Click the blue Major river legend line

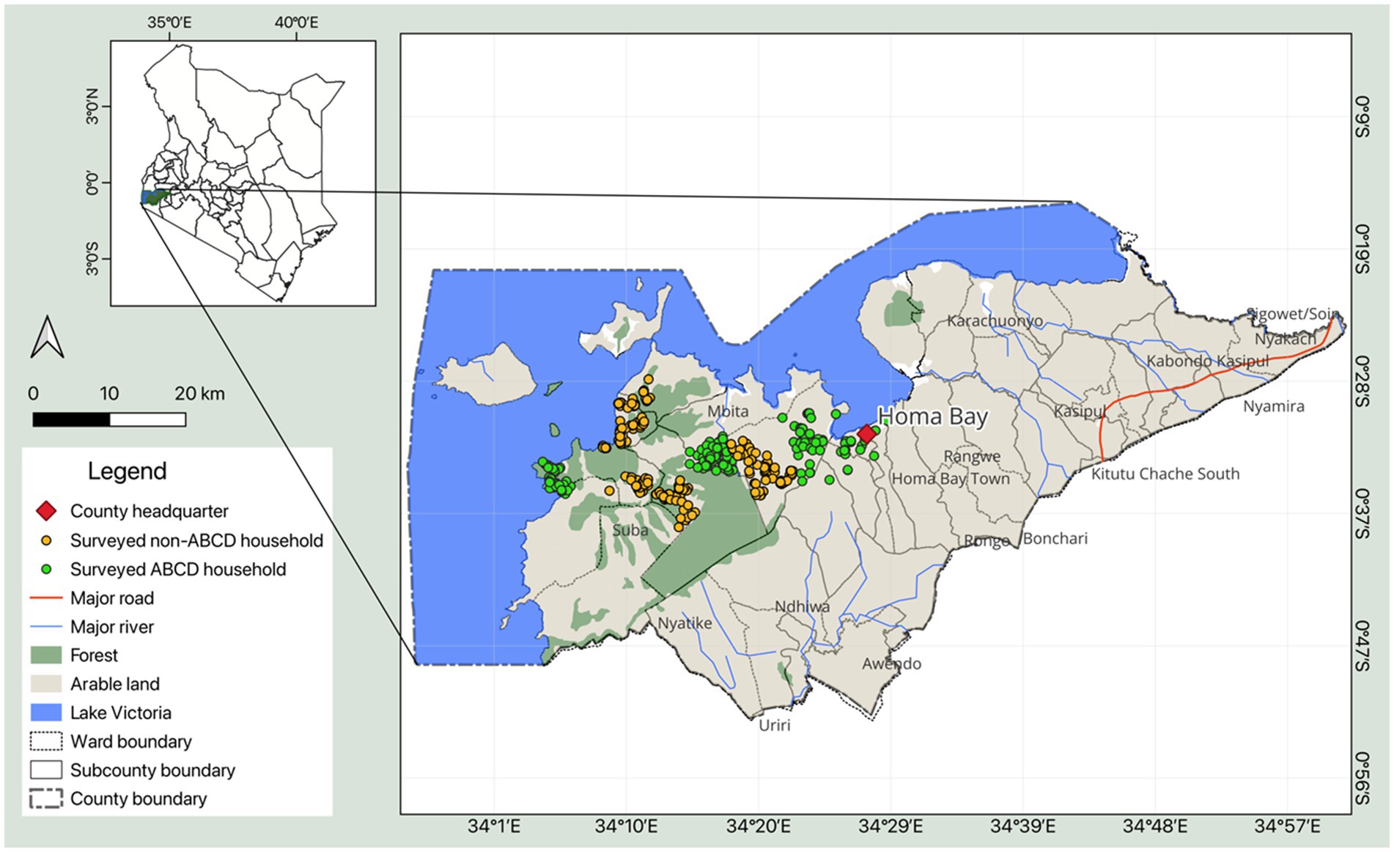click(45, 627)
